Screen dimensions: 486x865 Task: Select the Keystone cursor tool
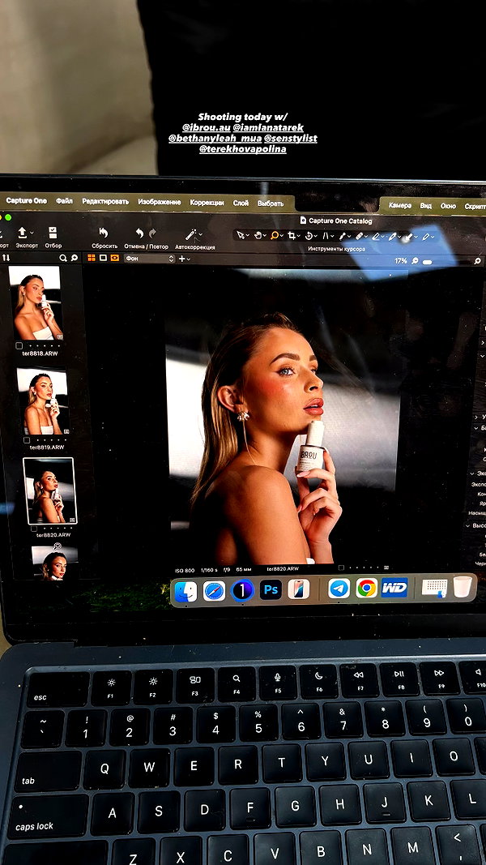coord(325,236)
